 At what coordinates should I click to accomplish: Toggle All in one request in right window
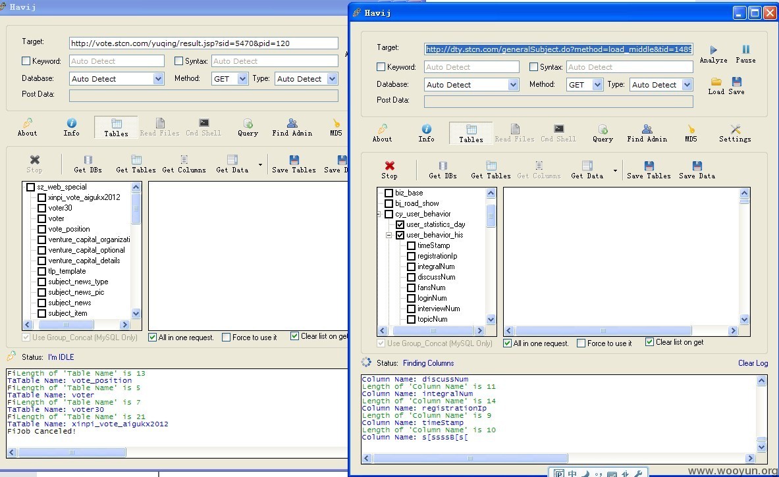point(507,343)
